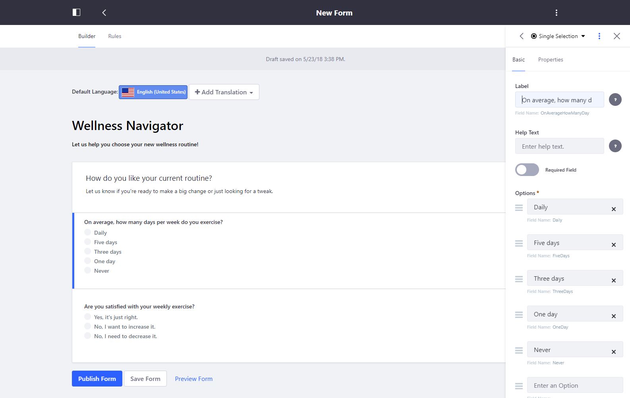The image size is (630, 398).
Task: Click the Enter an Option input field
Action: tap(575, 385)
